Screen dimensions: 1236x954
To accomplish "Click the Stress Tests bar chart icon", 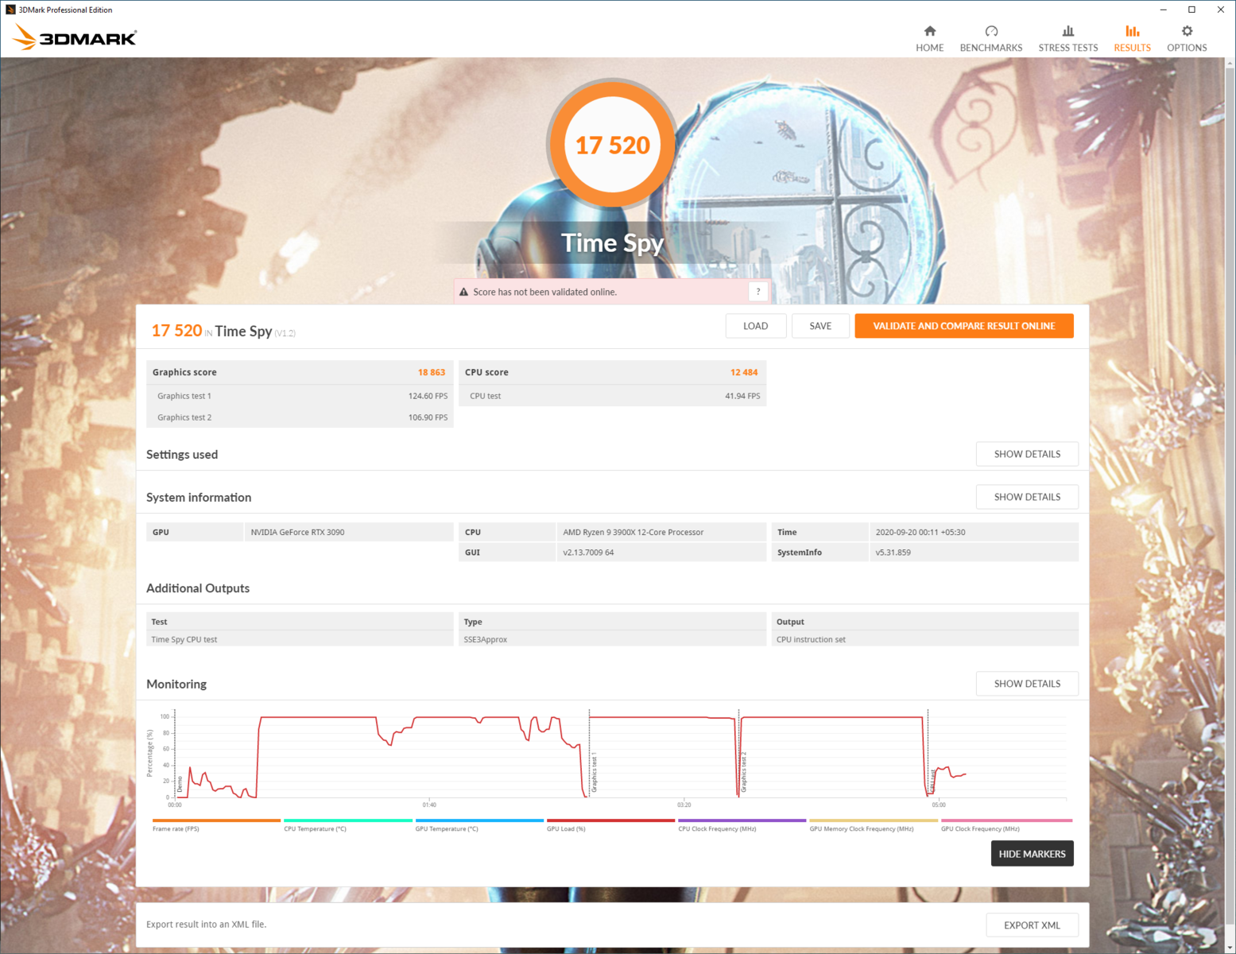I will click(x=1068, y=31).
